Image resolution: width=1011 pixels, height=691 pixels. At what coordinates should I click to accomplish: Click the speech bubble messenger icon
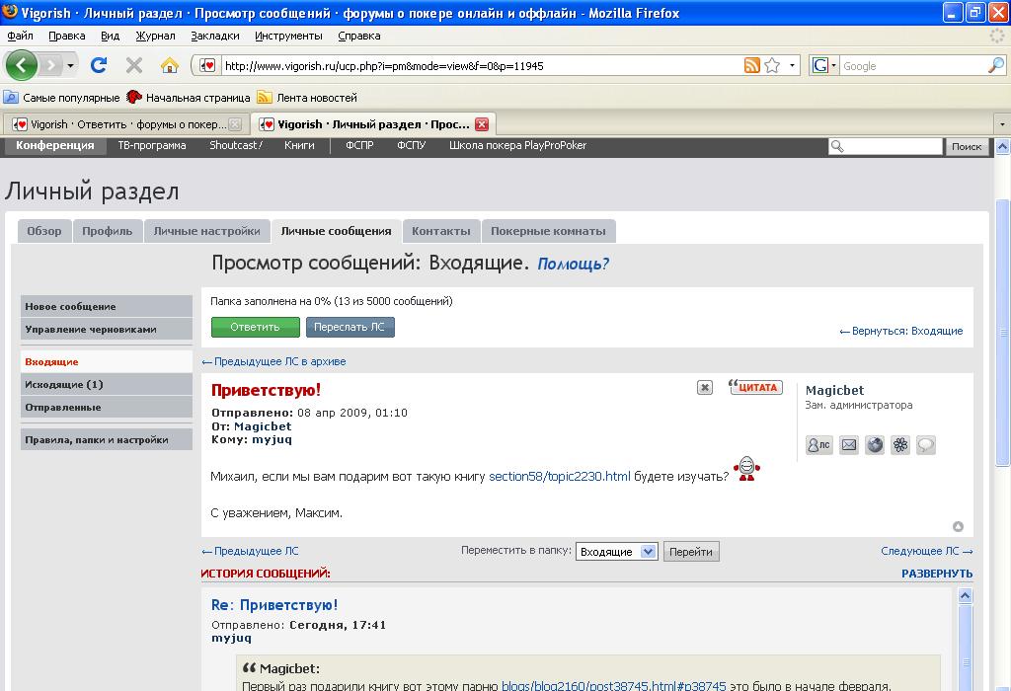pyautogui.click(x=926, y=445)
